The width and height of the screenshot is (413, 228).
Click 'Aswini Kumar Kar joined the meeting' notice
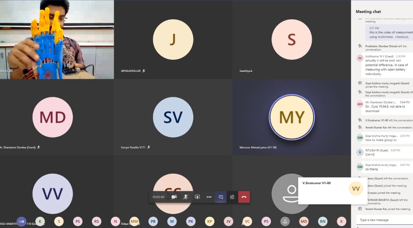[388, 209]
